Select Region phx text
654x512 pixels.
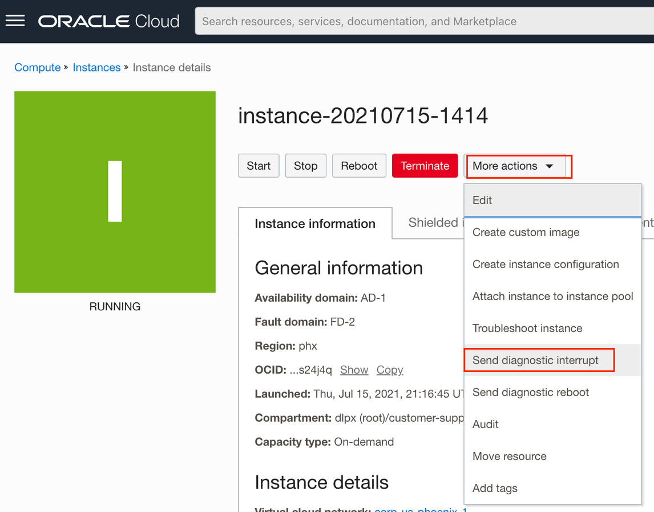tap(286, 346)
